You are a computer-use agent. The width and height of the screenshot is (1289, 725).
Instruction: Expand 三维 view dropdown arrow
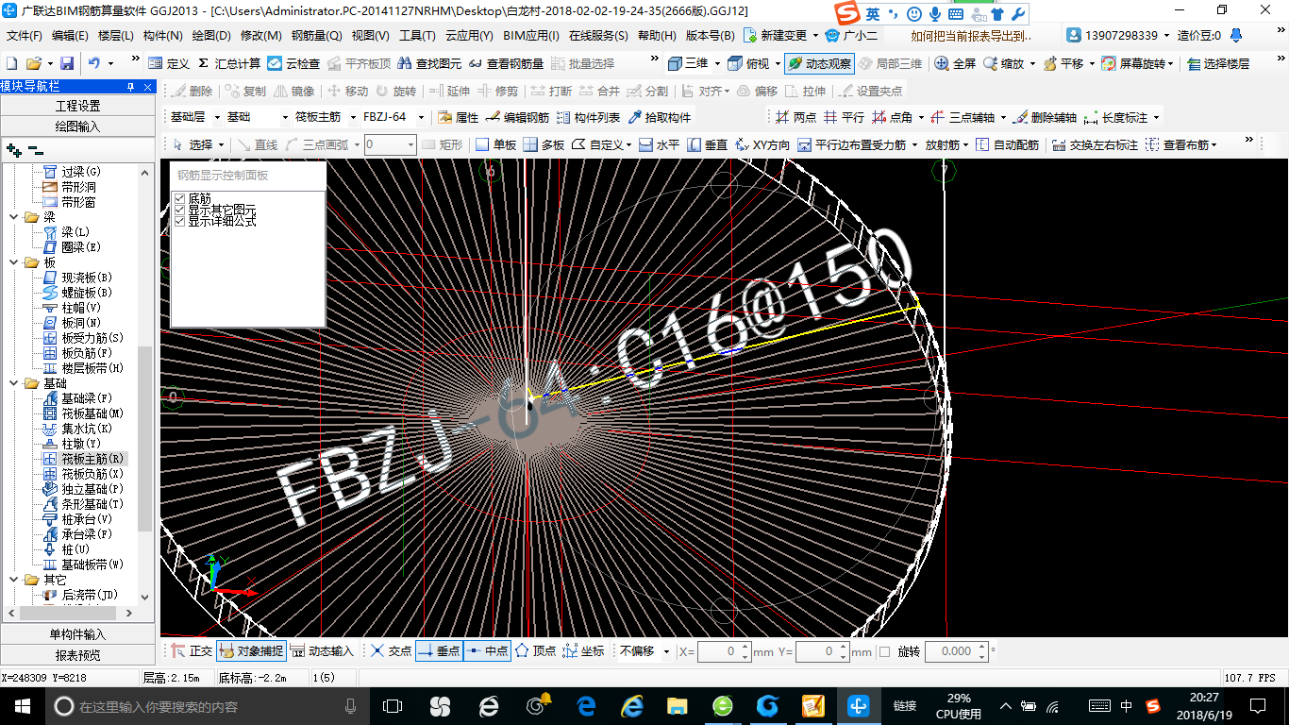click(717, 63)
